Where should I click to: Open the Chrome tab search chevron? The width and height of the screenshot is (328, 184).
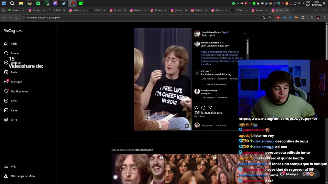tap(3, 10)
